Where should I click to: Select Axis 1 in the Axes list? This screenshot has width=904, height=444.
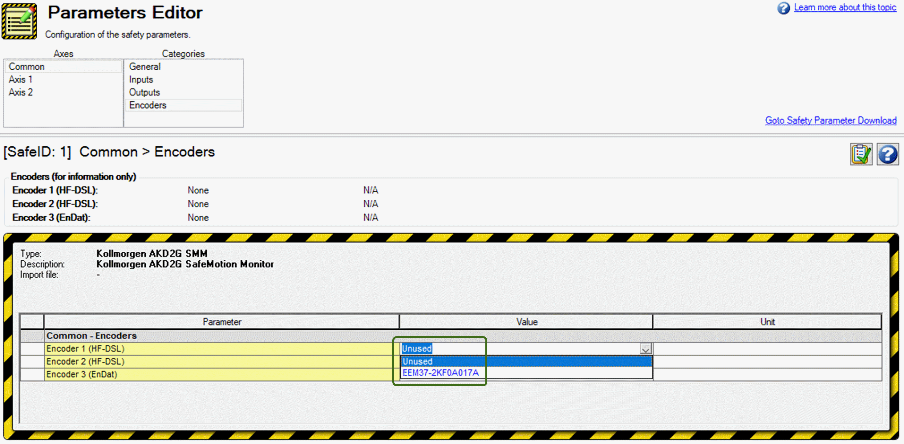point(63,79)
